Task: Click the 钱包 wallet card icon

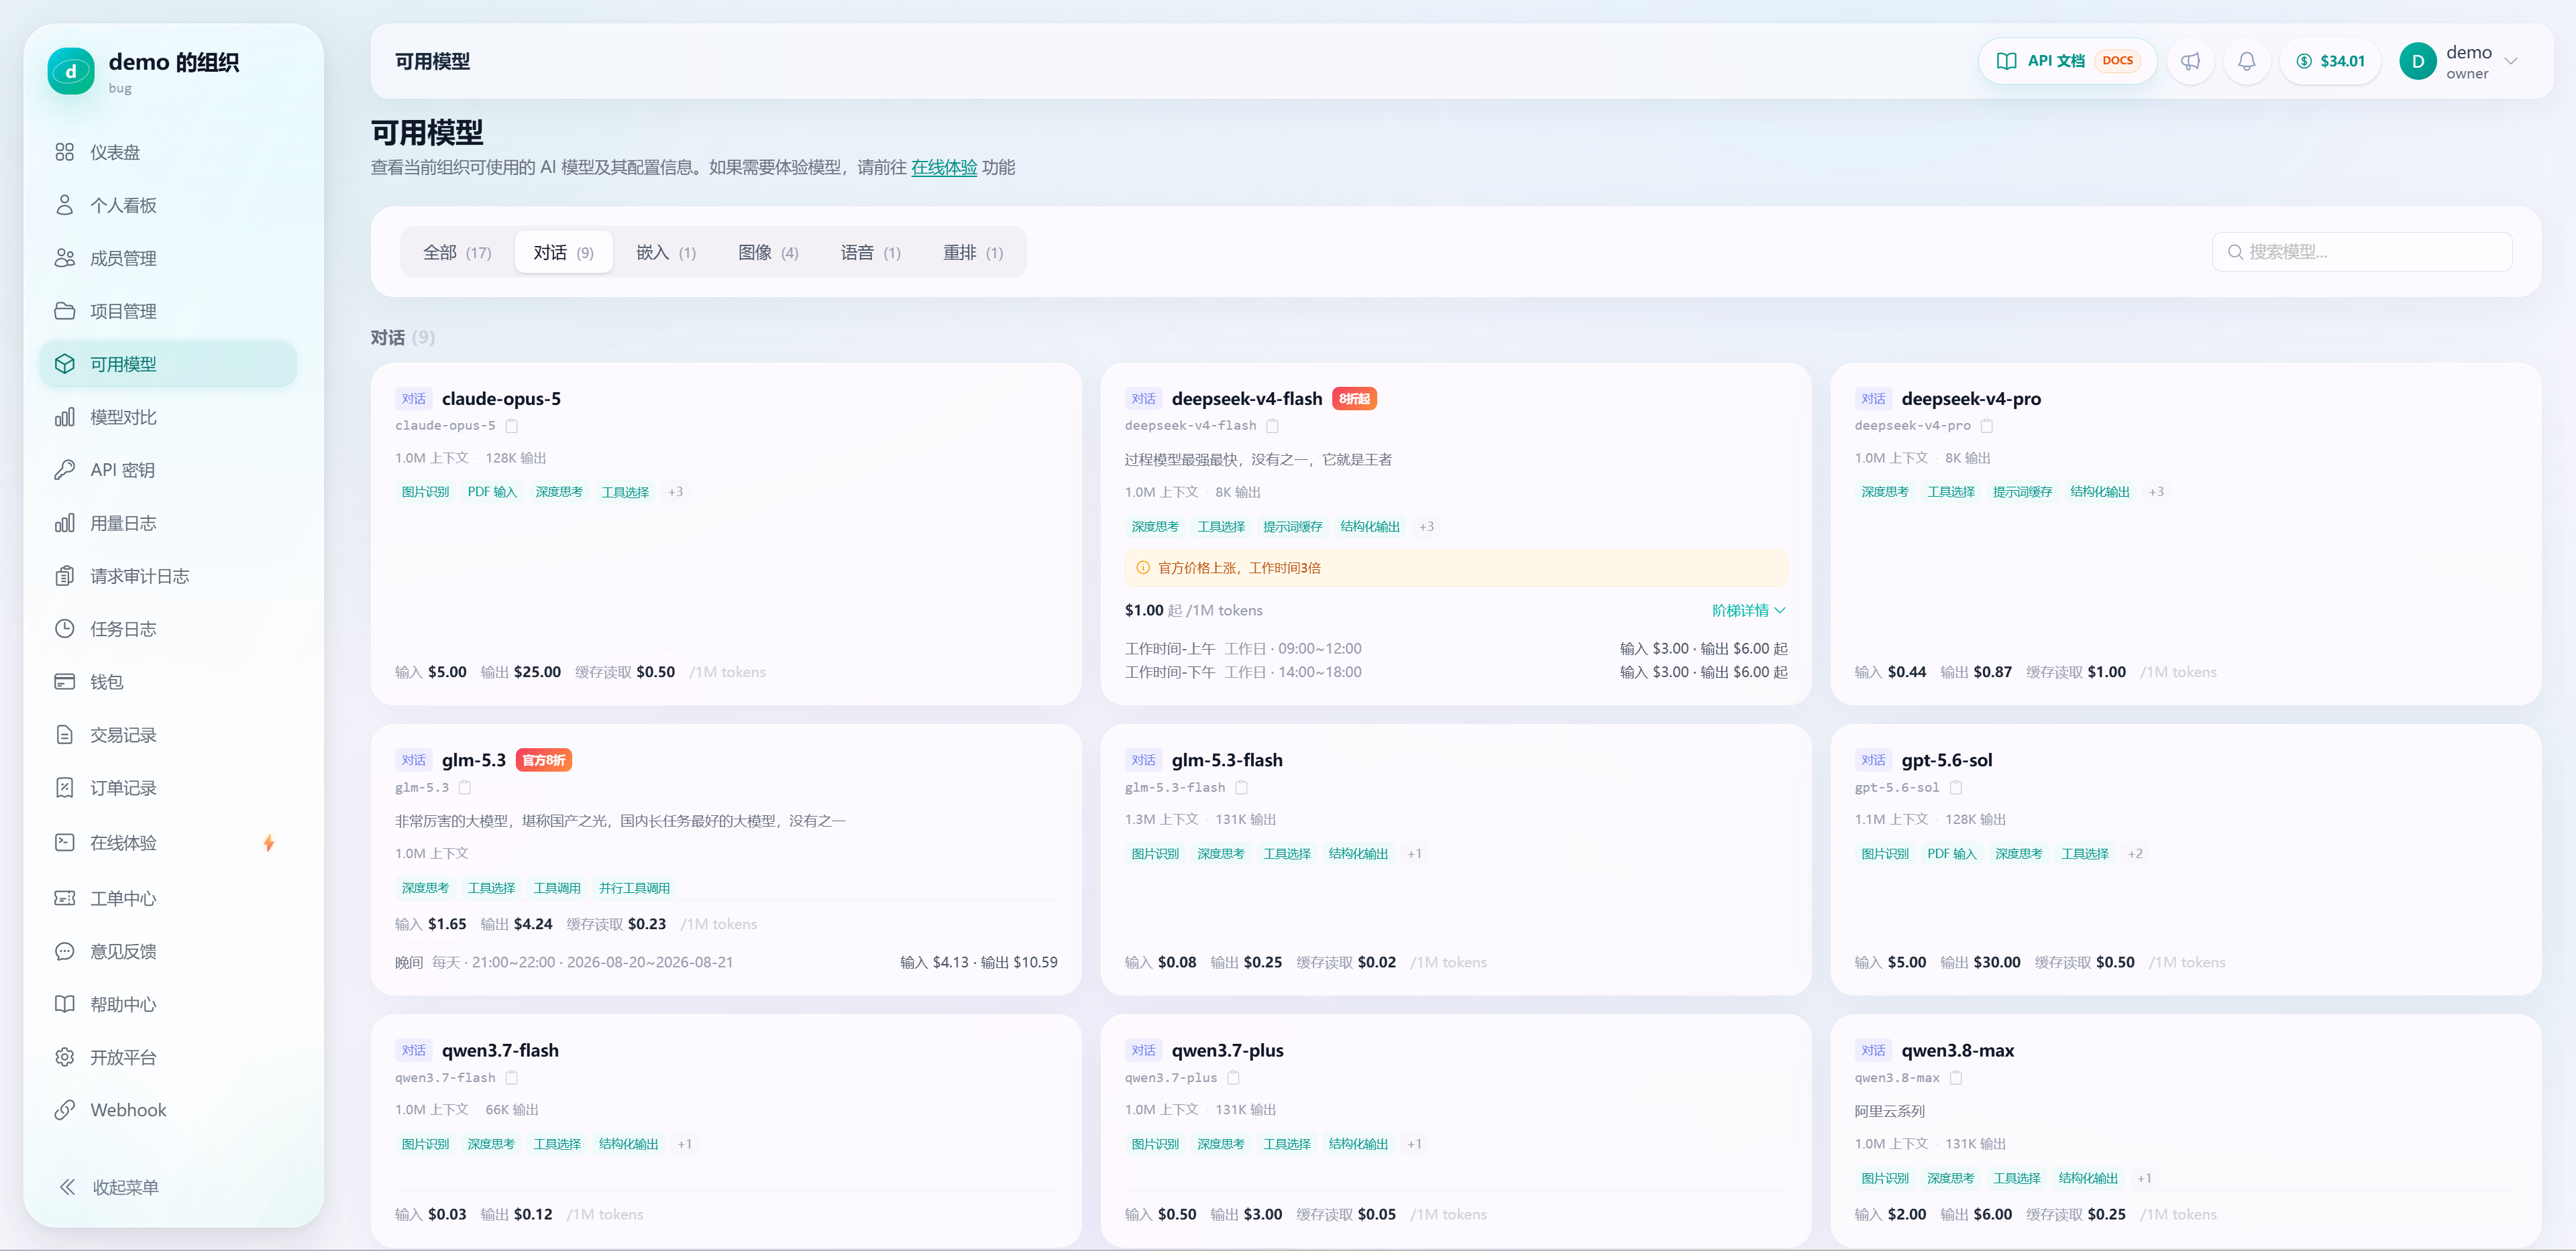Action: point(65,681)
